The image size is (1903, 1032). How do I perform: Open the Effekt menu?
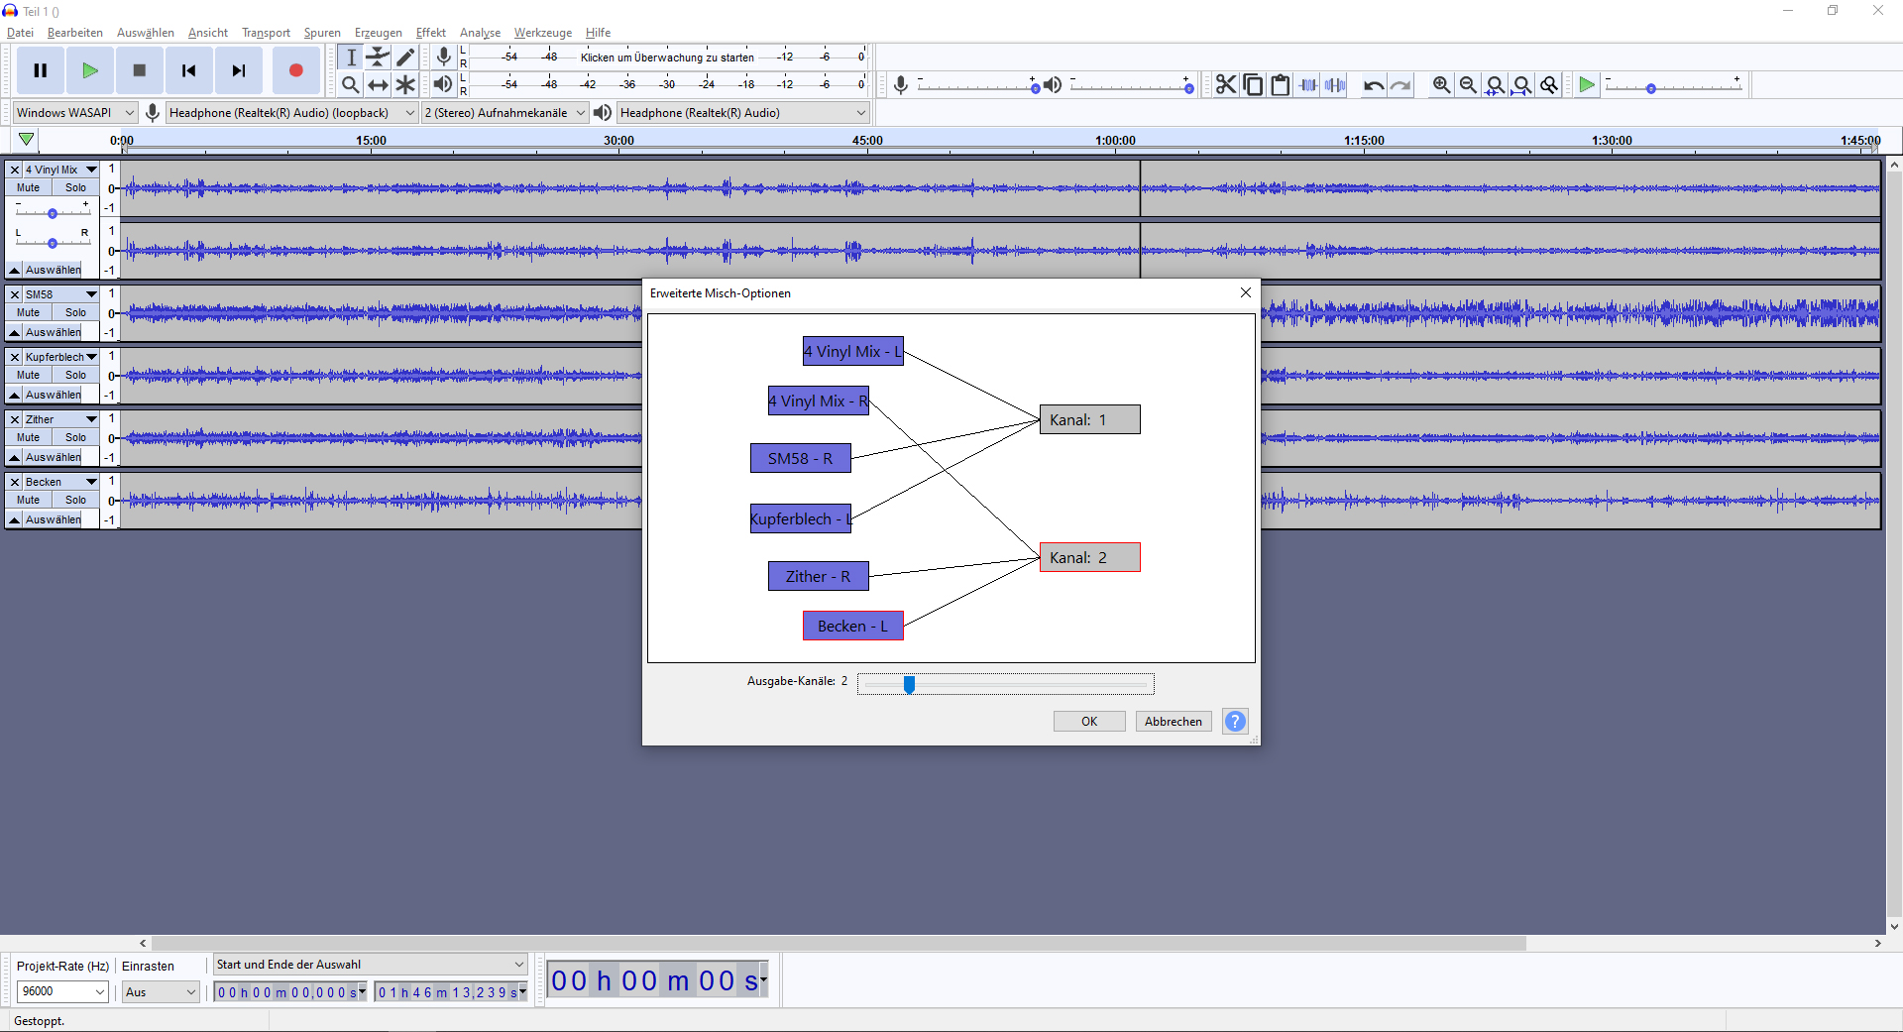pos(430,33)
